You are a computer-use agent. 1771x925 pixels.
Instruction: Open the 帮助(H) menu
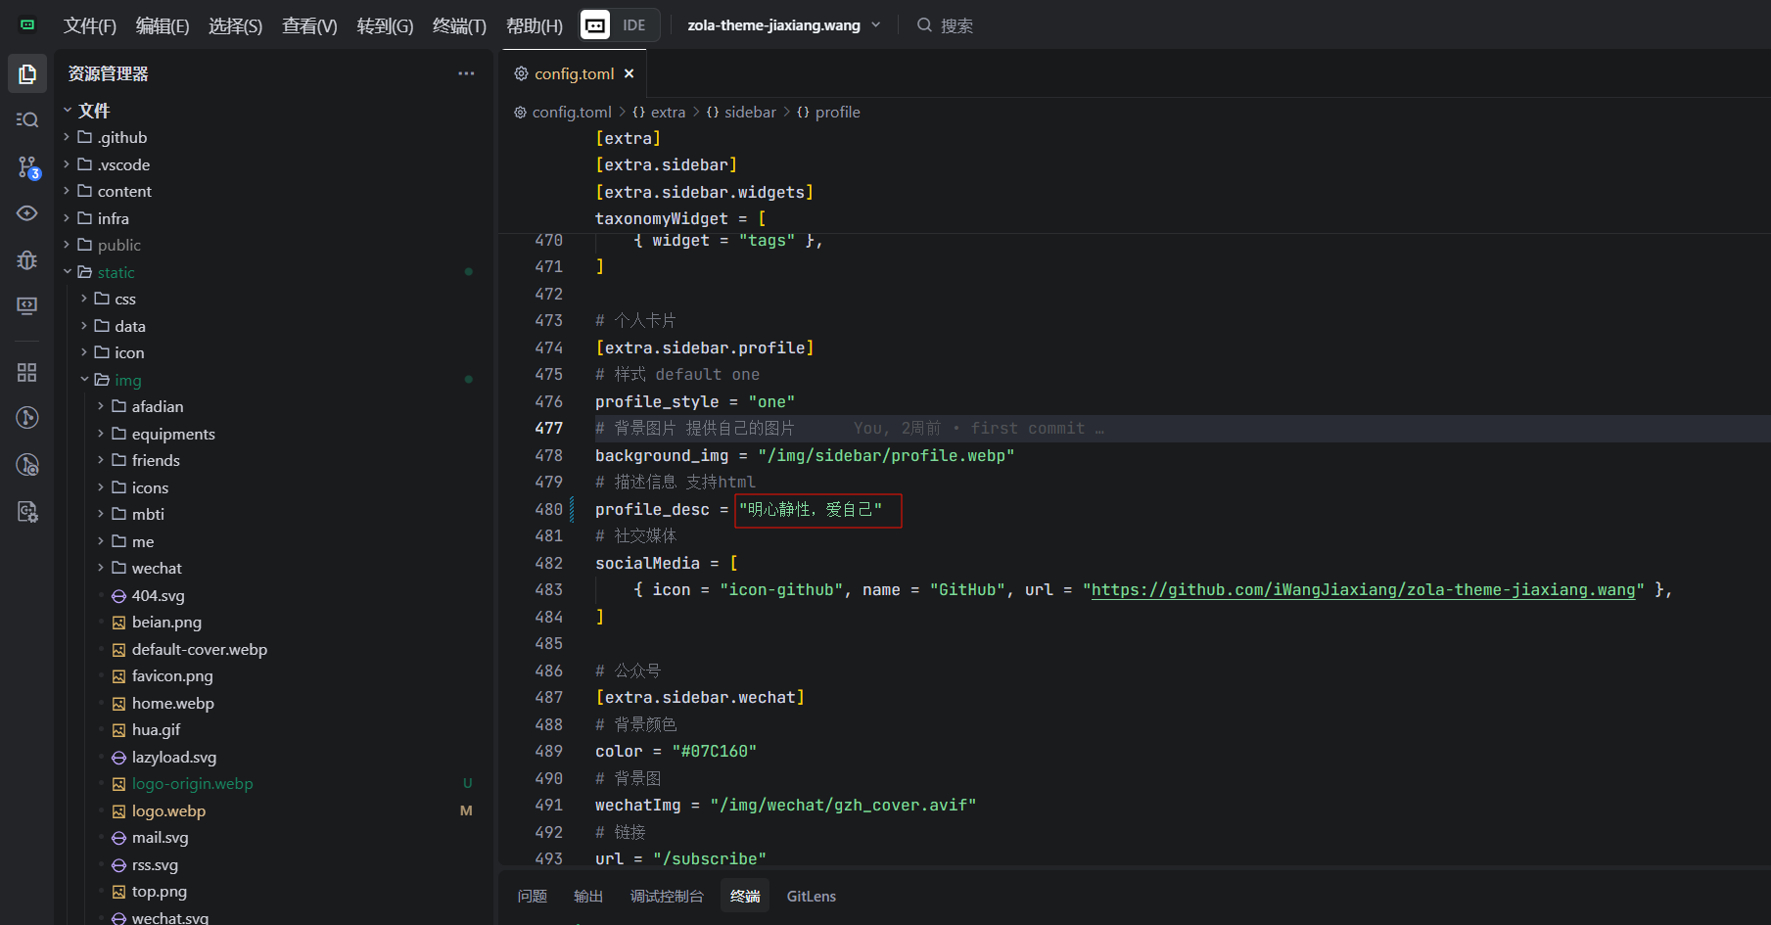tap(535, 25)
